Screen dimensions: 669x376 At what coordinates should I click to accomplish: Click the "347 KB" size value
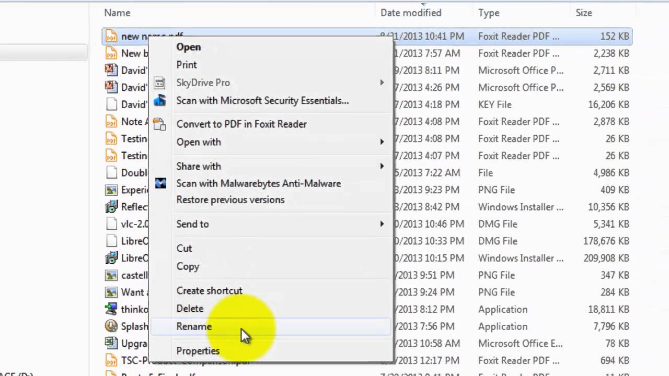[x=615, y=275]
